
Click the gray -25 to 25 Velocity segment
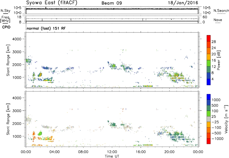click(x=209, y=119)
